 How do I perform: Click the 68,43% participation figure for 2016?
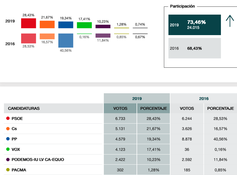pyautogui.click(x=194, y=48)
